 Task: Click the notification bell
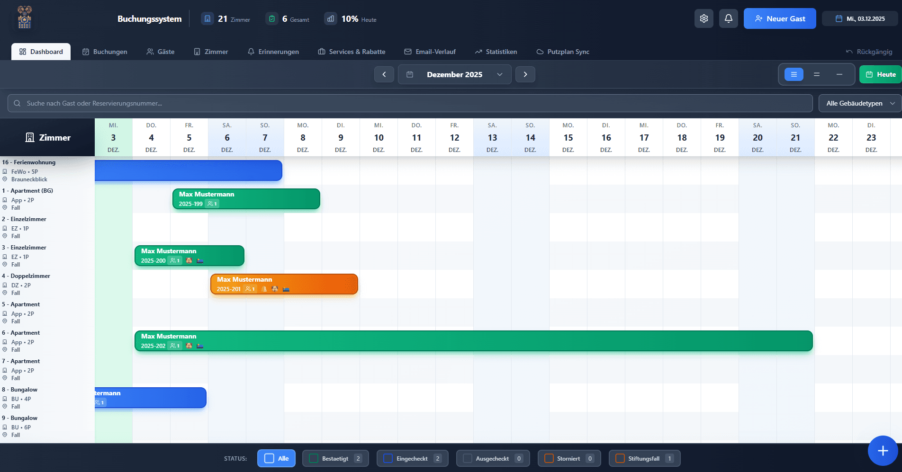[x=728, y=18]
